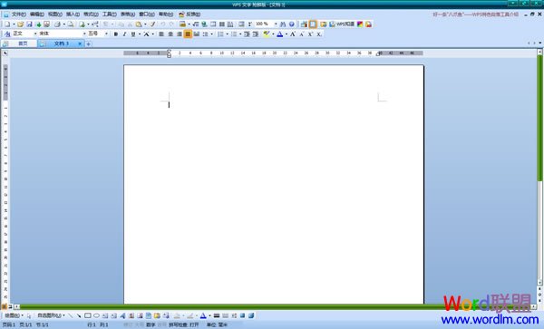Select the ellipse shape tool

coord(96,315)
